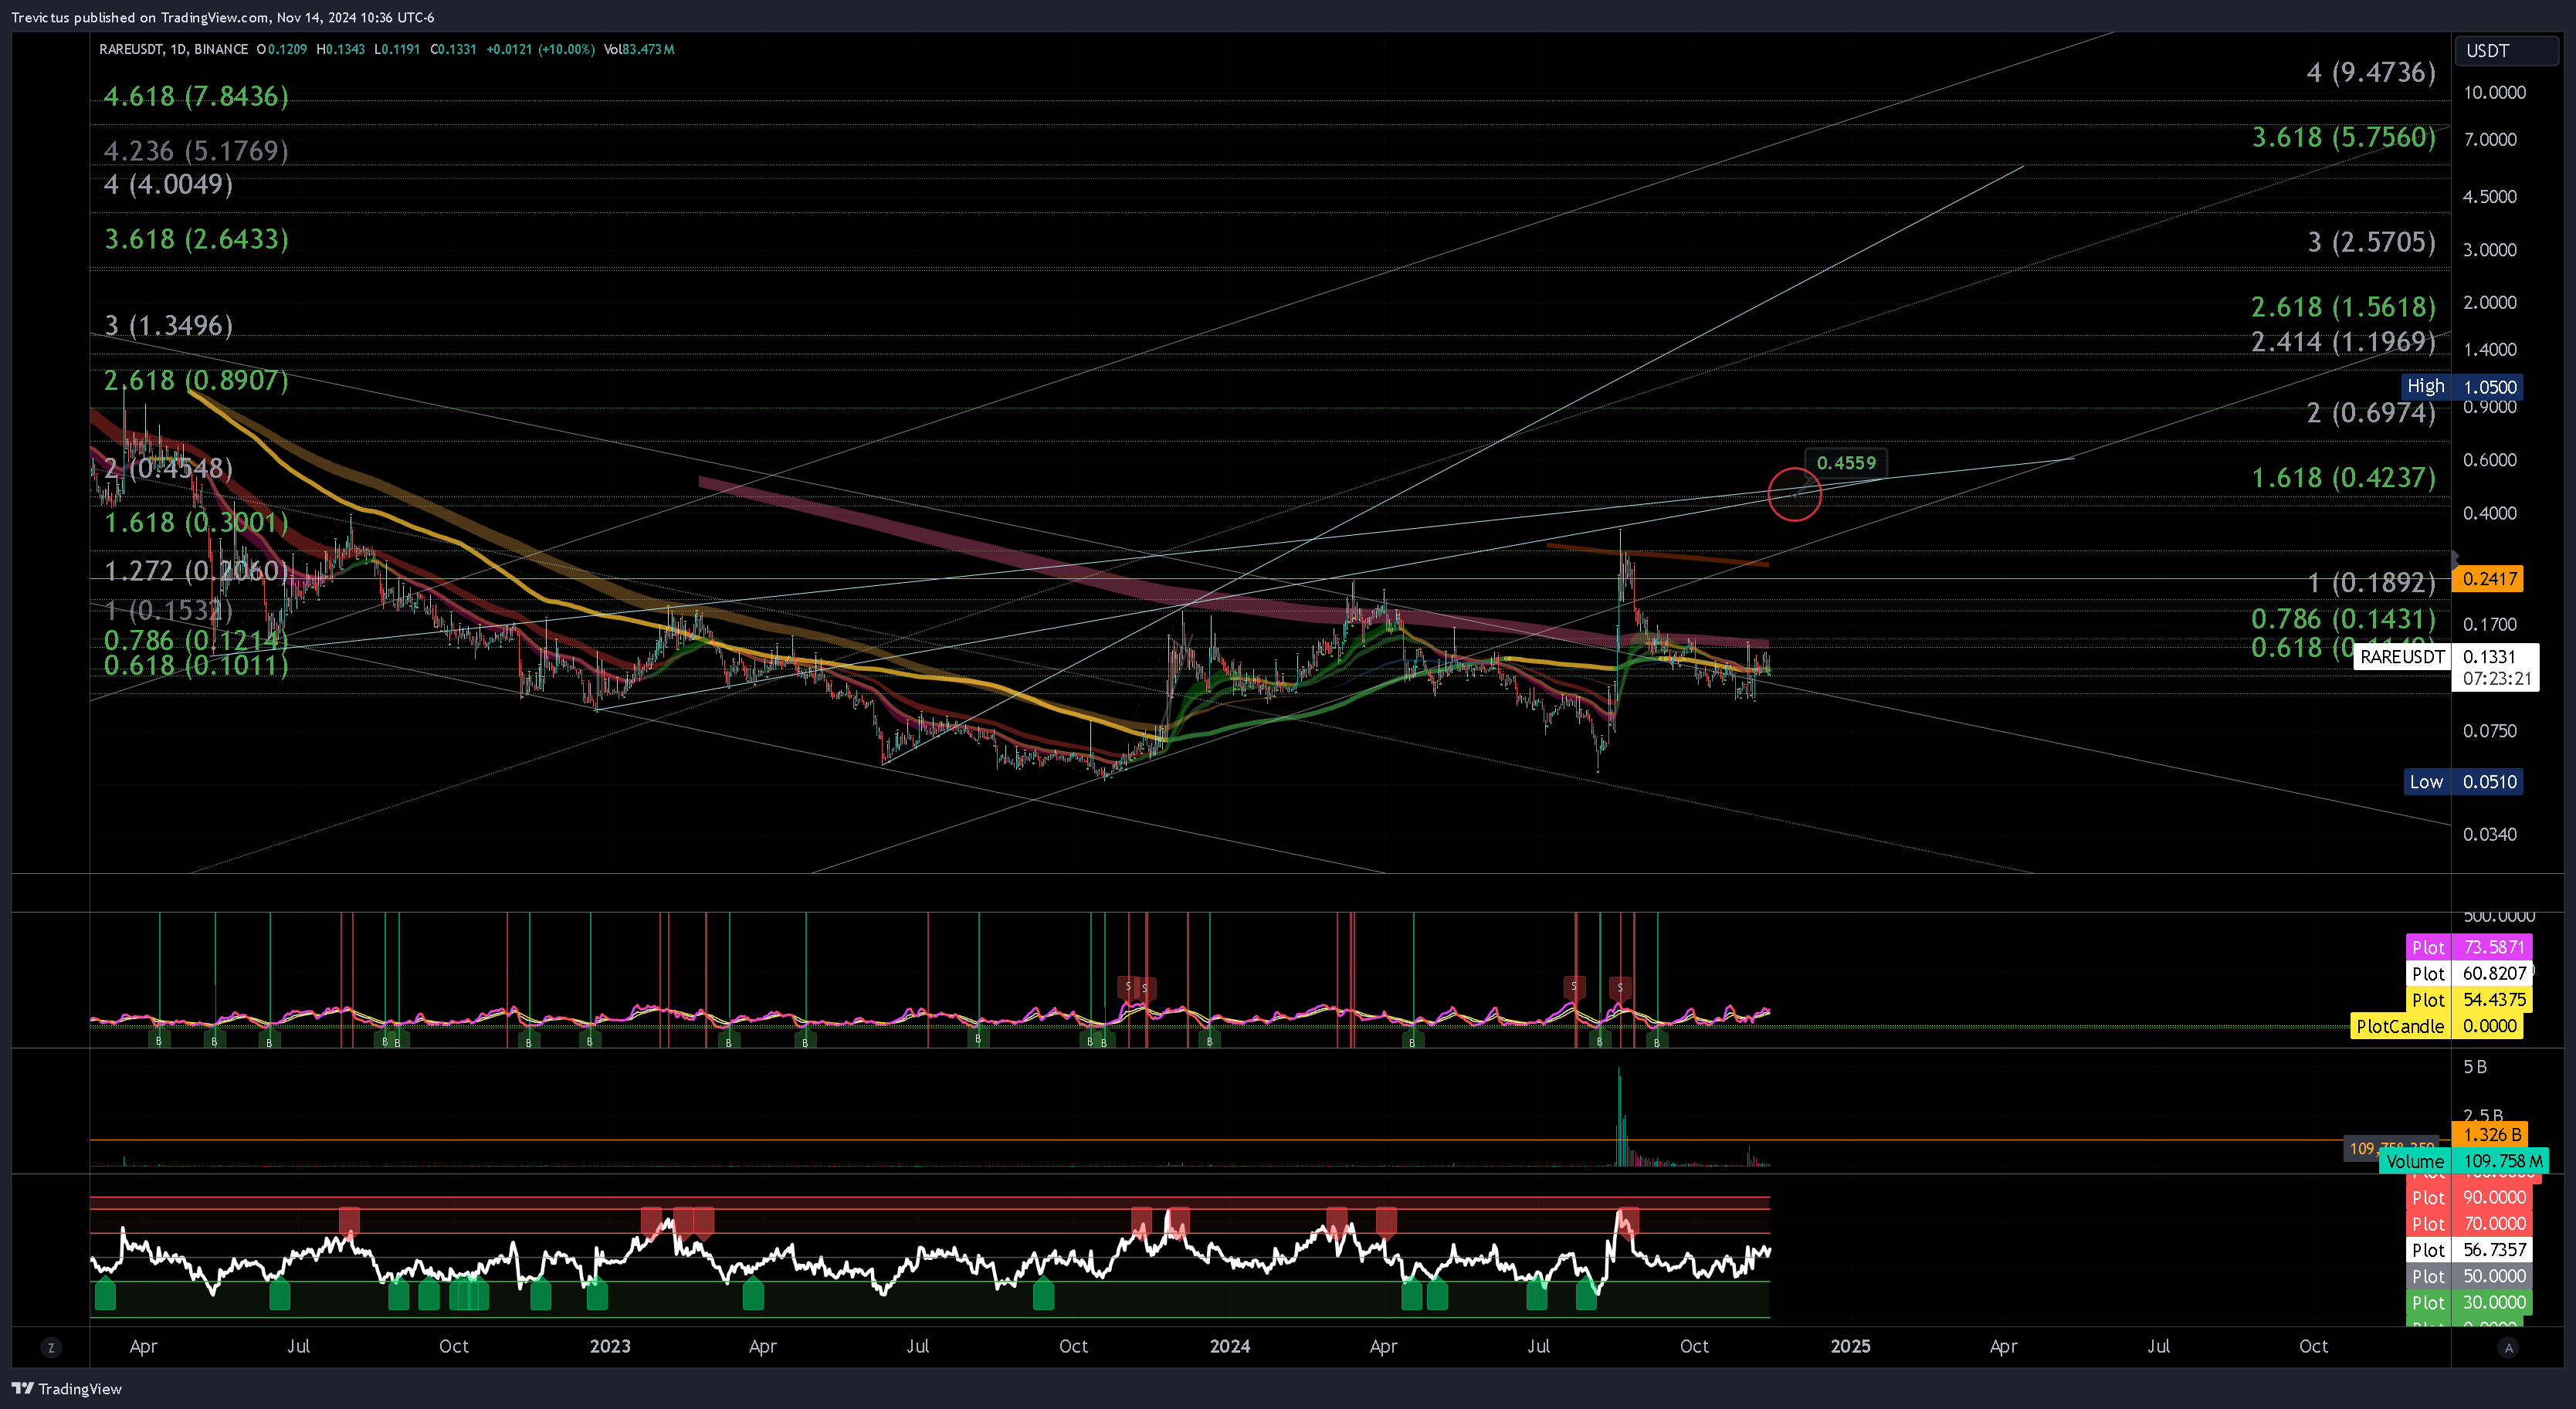Click the 1.618 (0.3001) Fibonacci label
Screen dimensions: 2576x1409
point(196,522)
